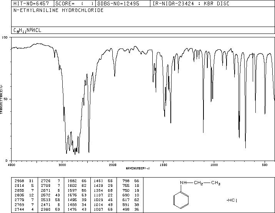Click the 0 tick on the transmittance axis
This screenshot has height=213, width=275.
click(7, 161)
